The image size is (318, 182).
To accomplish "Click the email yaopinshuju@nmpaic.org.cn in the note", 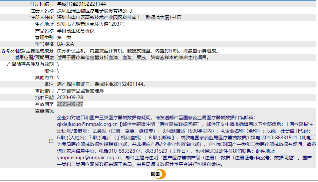I will point(89,158).
